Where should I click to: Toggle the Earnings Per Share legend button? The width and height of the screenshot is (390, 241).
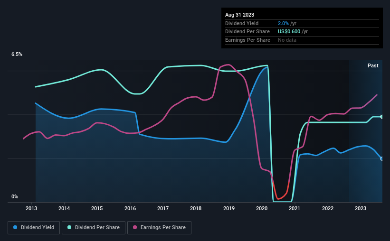pyautogui.click(x=159, y=228)
